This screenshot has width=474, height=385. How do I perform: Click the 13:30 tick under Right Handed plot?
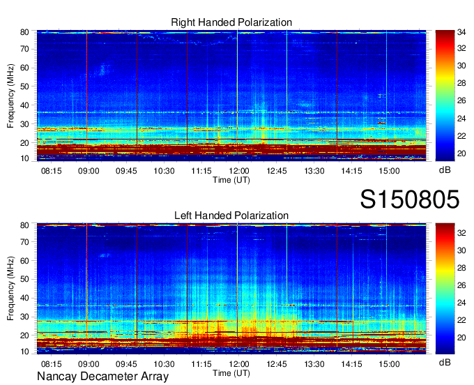coord(314,171)
